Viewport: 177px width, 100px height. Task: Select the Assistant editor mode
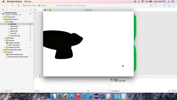pyautogui.click(x=155, y=6)
